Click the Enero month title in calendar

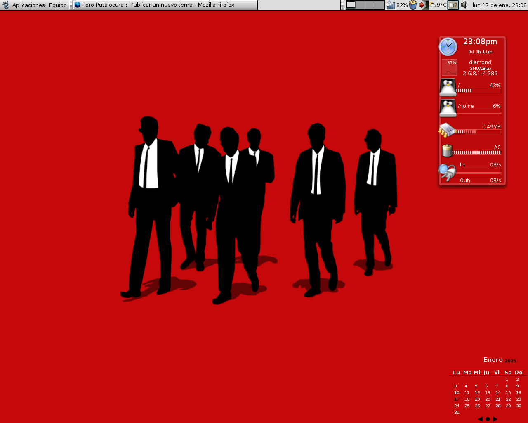pos(493,360)
